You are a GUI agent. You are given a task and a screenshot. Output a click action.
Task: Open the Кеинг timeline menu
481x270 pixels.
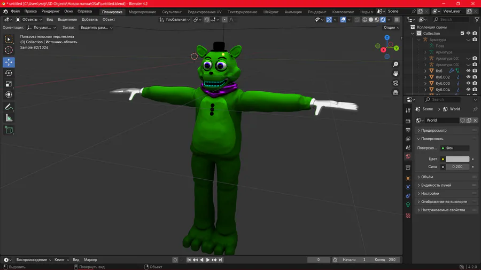click(61, 260)
